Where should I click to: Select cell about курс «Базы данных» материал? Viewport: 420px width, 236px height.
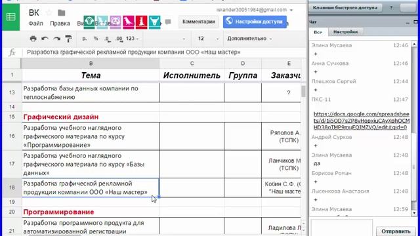[x=91, y=164]
